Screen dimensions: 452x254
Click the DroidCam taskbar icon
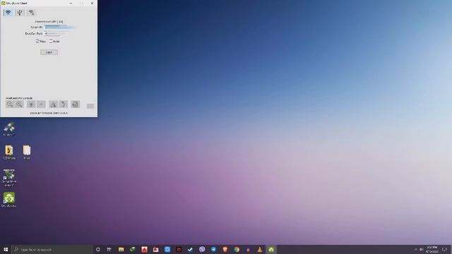(x=271, y=249)
